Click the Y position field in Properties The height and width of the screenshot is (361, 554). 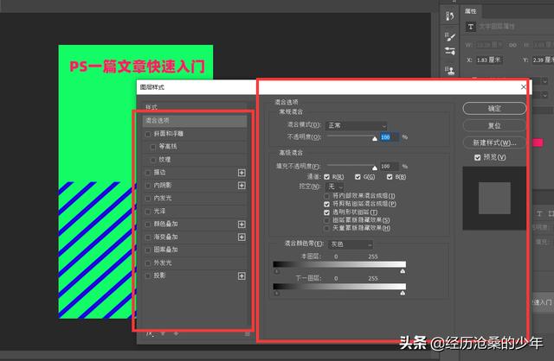coord(543,60)
